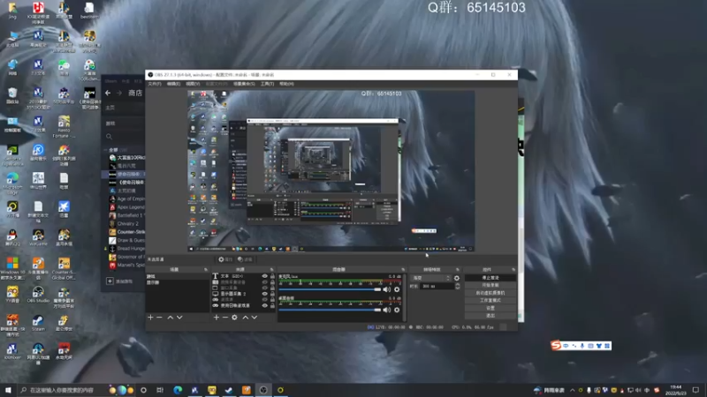Move selected source down
Screen dimensions: 707x397
pyautogui.click(x=255, y=318)
